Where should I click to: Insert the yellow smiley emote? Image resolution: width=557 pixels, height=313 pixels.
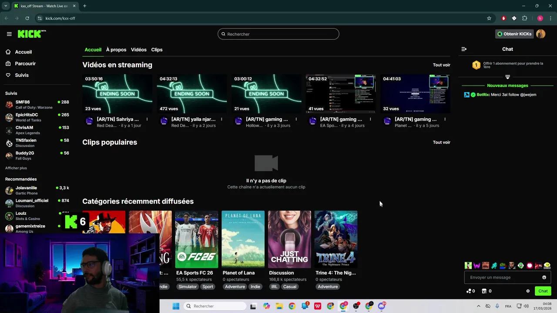(x=547, y=266)
